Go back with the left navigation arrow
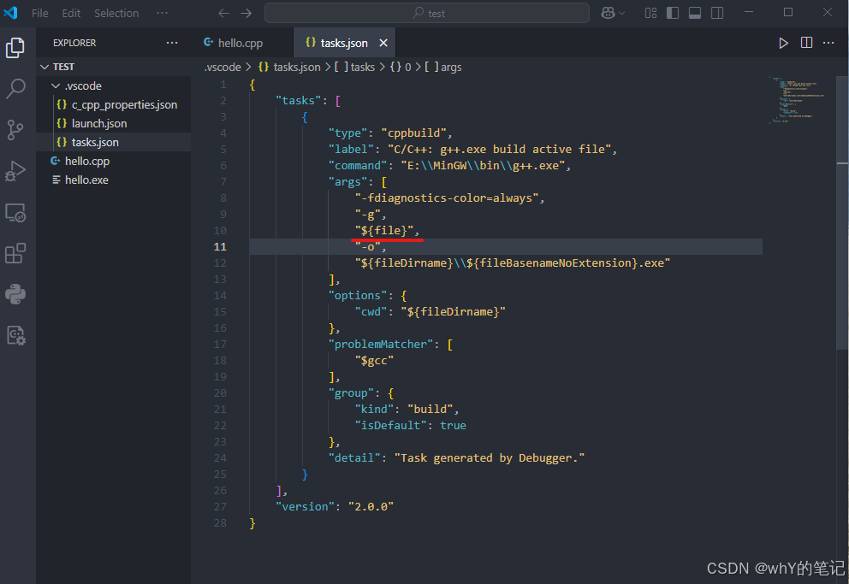 click(x=223, y=13)
